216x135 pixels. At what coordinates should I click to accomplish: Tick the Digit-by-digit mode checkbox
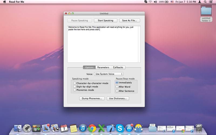tap(75, 87)
